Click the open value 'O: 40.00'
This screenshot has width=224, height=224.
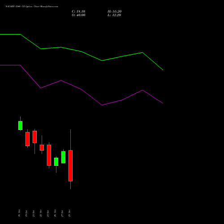click(x=78, y=15)
